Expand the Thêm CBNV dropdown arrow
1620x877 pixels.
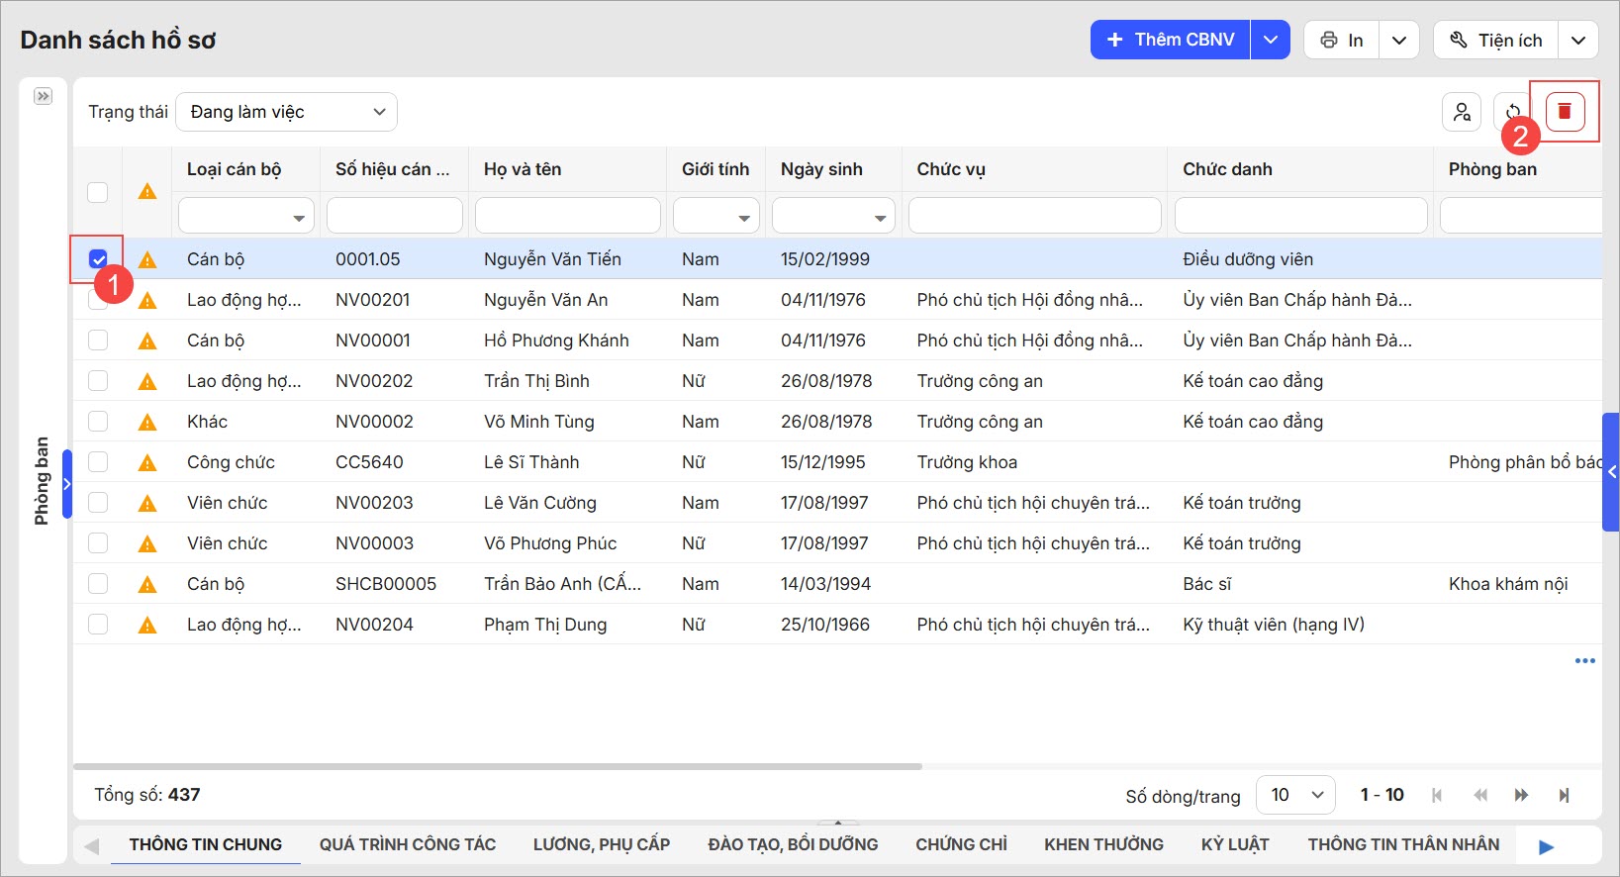coord(1271,40)
